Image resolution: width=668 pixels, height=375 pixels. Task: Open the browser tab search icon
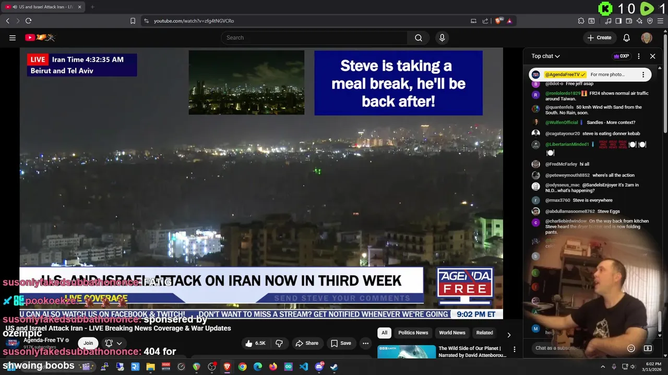(591, 21)
